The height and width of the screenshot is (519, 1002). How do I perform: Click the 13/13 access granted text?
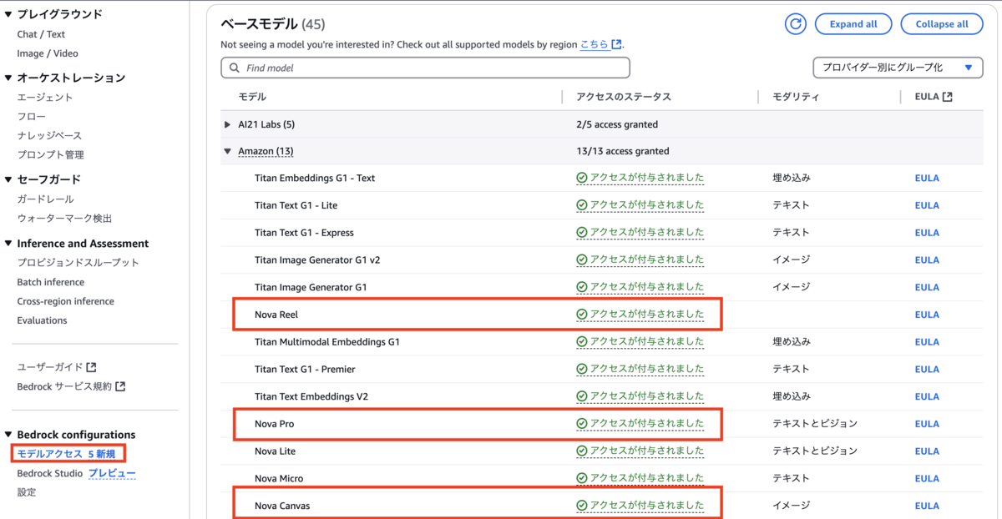click(x=622, y=151)
